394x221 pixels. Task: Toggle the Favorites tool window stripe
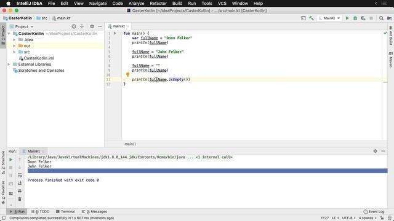coord(3,192)
